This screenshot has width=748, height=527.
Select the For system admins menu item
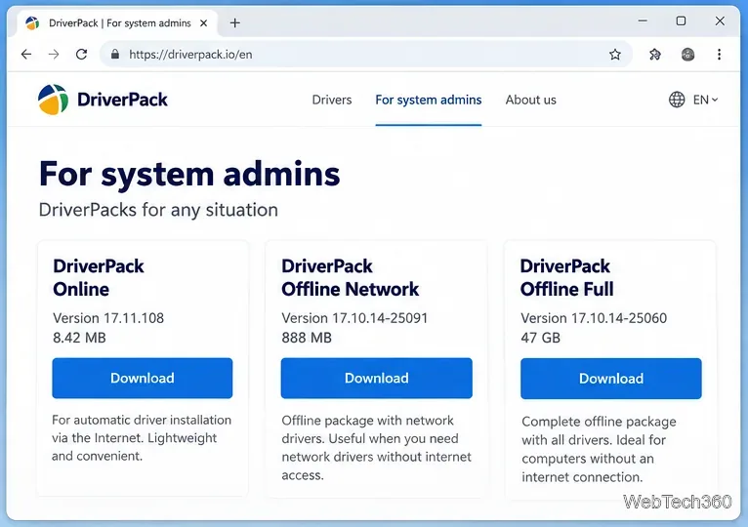coord(429,100)
